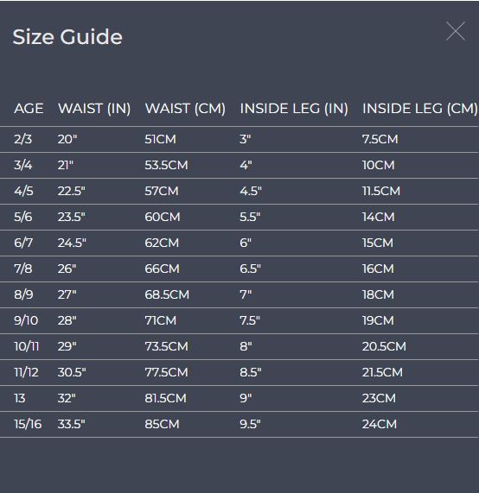
Task: Click the 14CM inside leg cell
Action: [x=379, y=217]
